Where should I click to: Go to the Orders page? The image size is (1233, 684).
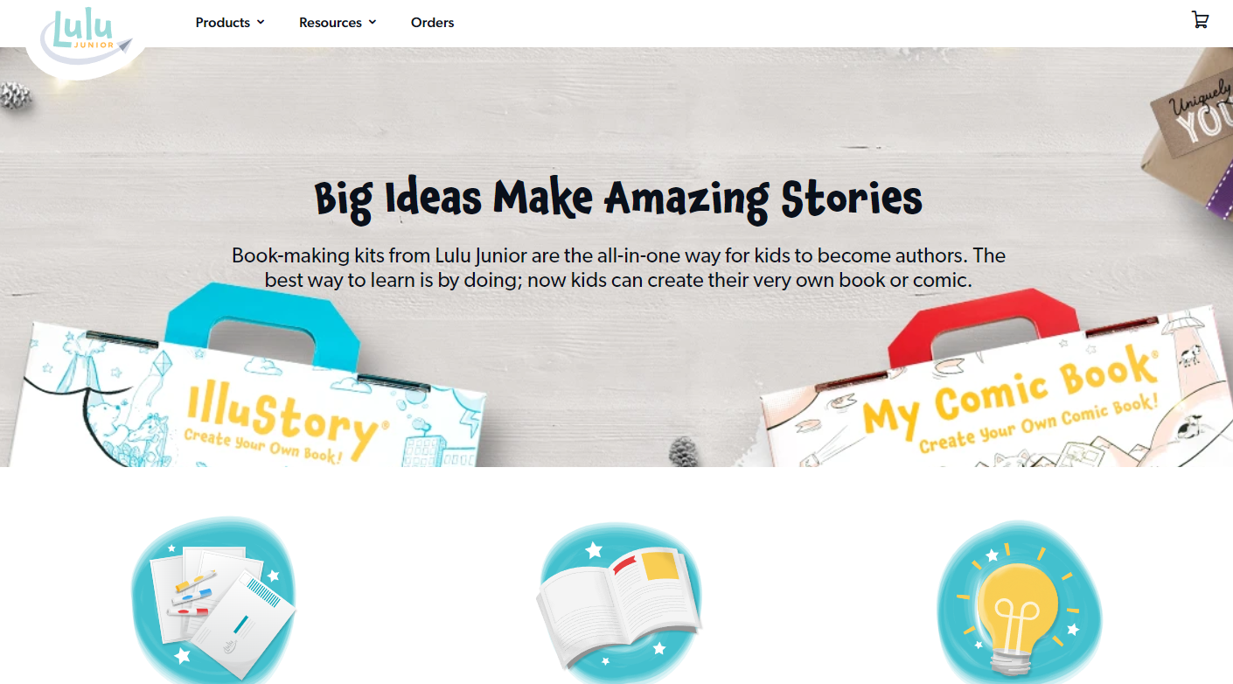(x=433, y=23)
